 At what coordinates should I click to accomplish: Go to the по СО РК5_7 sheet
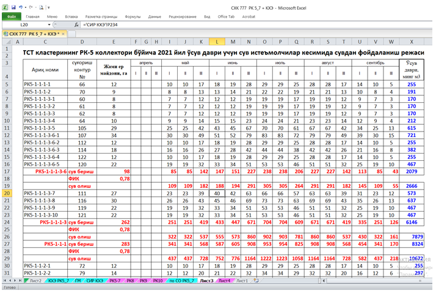pos(180,281)
